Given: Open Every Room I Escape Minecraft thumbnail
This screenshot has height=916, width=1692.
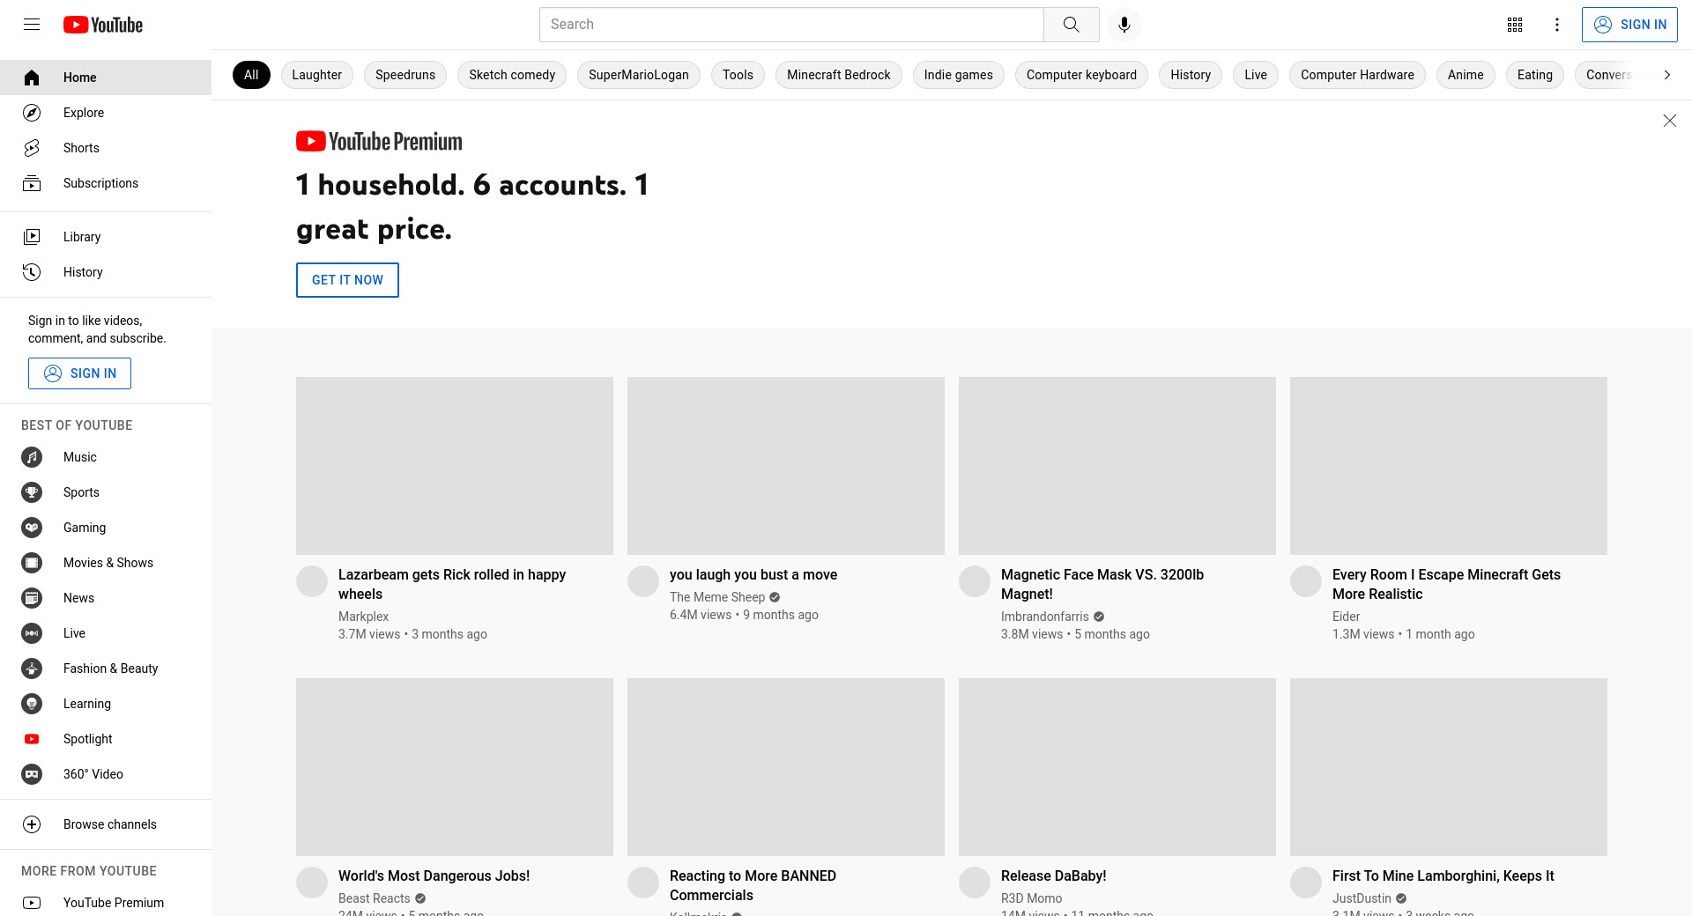Looking at the screenshot, I should (x=1449, y=466).
